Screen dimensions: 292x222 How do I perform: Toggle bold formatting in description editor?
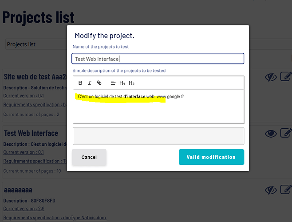[x=80, y=83]
